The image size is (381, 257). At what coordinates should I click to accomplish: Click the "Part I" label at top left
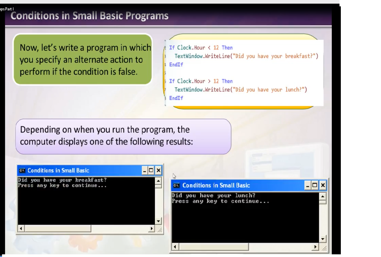tap(9, 9)
